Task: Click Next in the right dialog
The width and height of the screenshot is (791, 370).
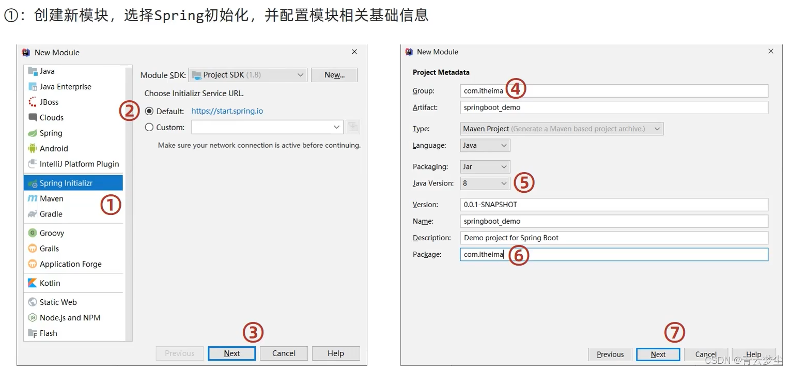Action: pyautogui.click(x=658, y=354)
